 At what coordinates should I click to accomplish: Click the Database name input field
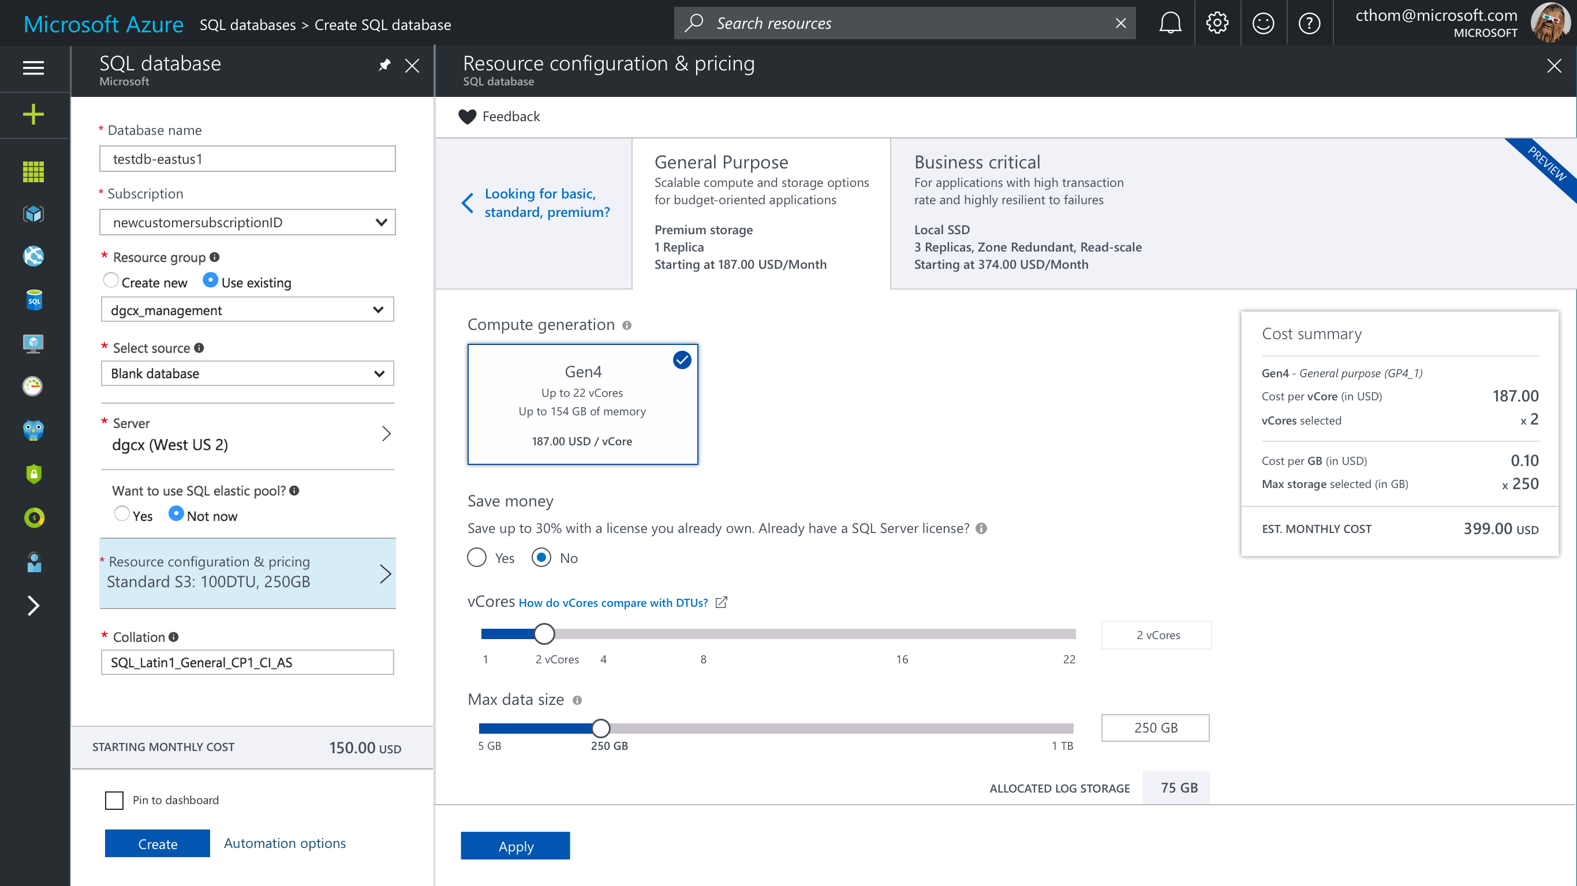pos(247,159)
